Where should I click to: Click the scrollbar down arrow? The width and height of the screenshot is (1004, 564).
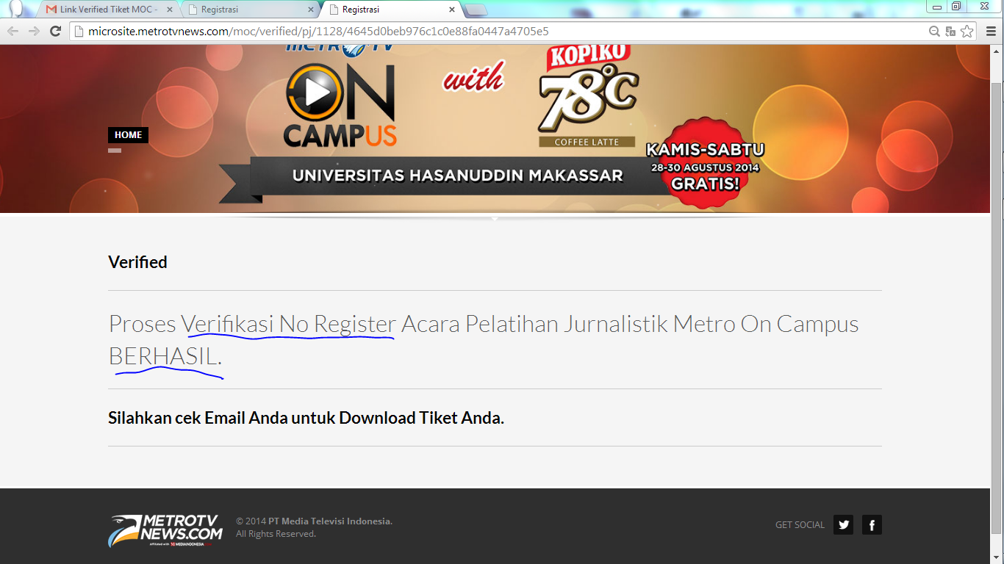click(x=997, y=557)
